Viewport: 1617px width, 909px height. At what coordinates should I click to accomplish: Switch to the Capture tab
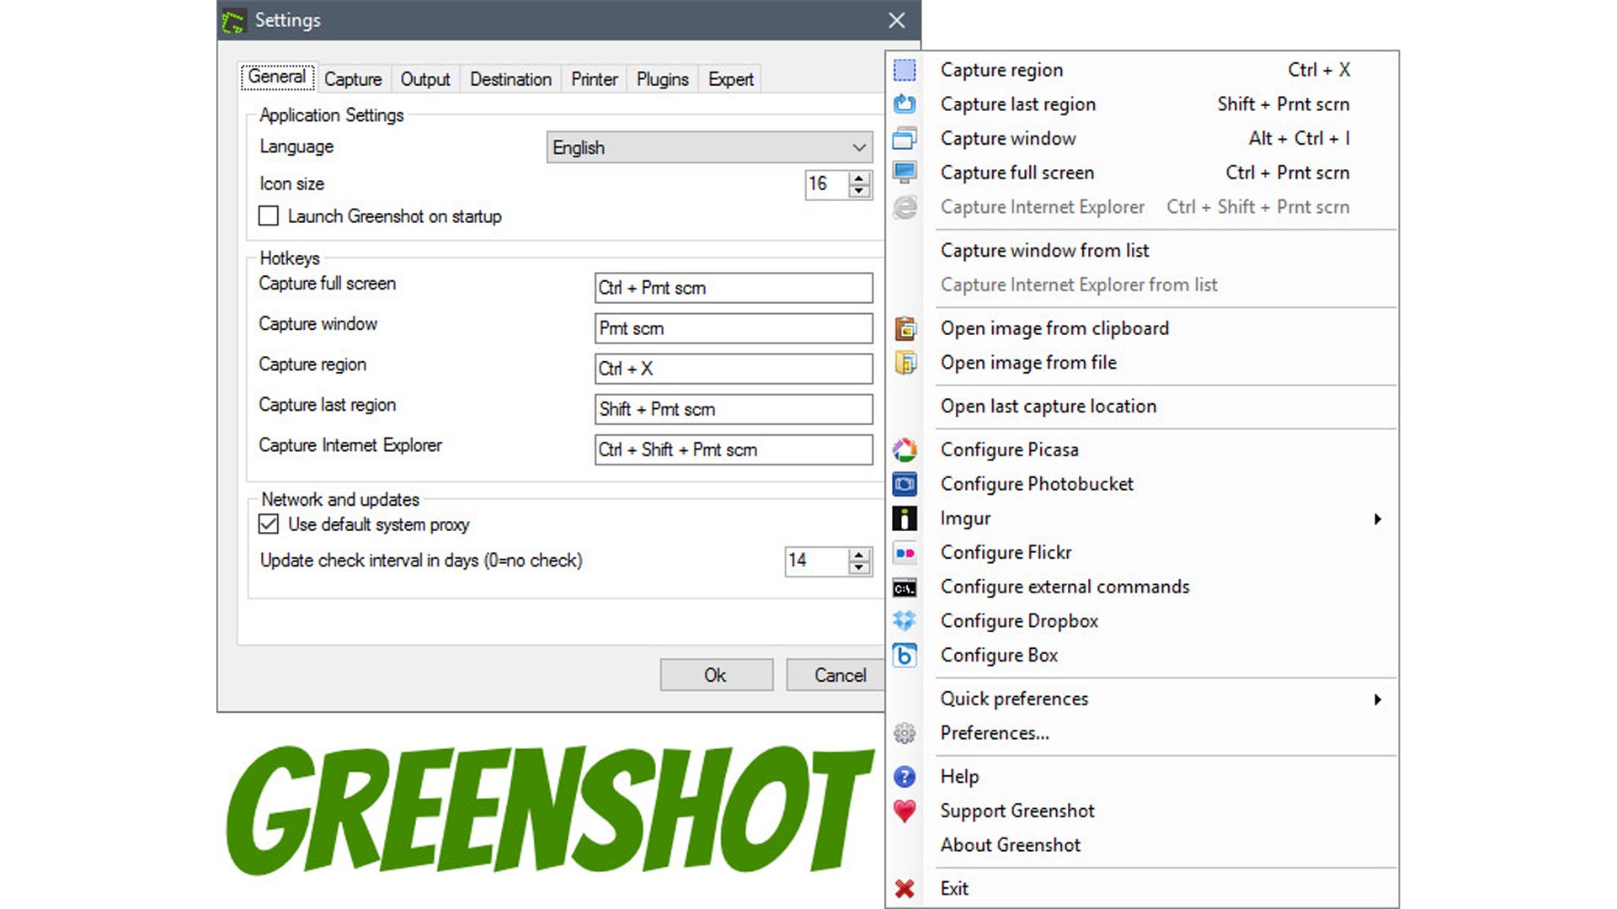(x=353, y=79)
